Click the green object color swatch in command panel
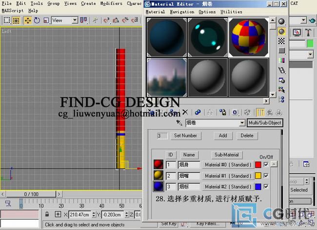This screenshot has height=230, width=317. pyautogui.click(x=310, y=44)
